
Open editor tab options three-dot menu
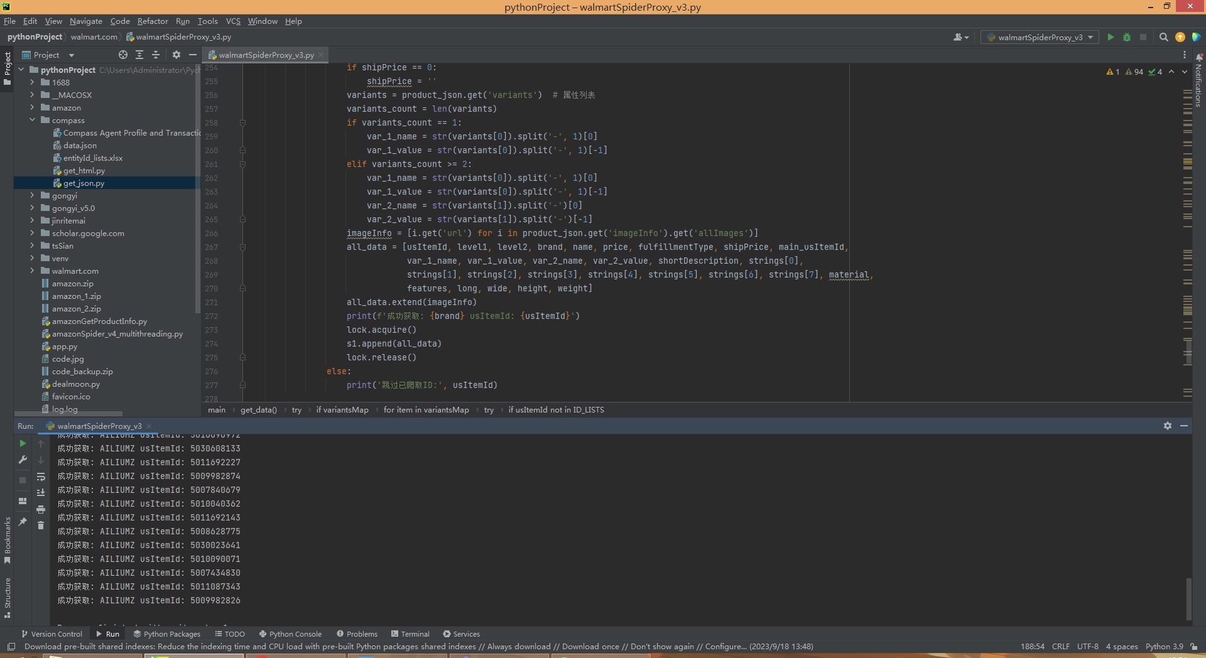[1185, 55]
